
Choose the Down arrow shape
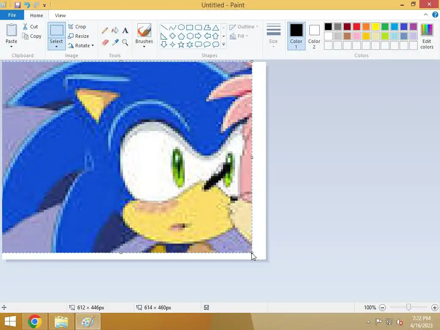(x=164, y=44)
